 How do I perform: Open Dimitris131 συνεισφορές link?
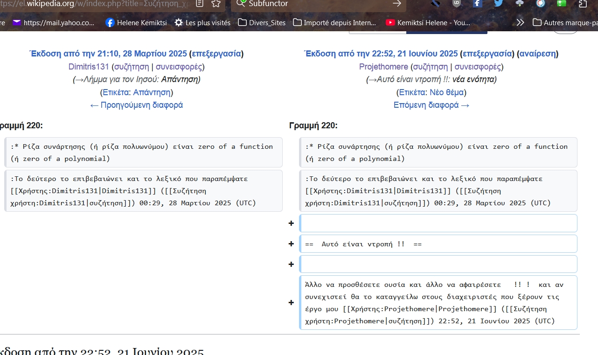[x=179, y=67]
